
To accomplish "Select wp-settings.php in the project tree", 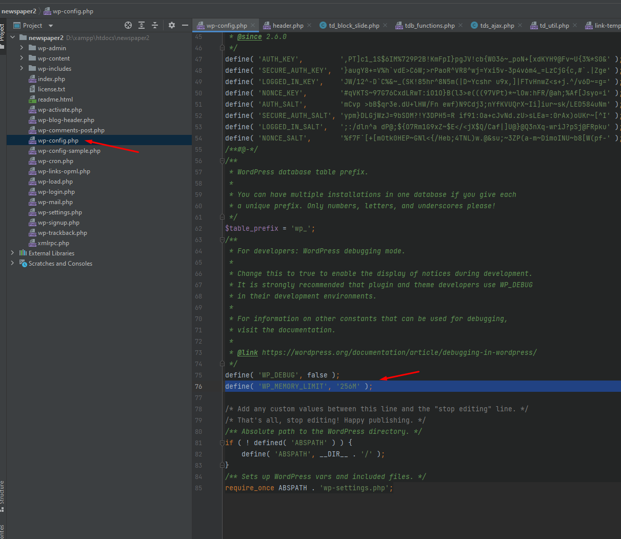I will pos(60,212).
